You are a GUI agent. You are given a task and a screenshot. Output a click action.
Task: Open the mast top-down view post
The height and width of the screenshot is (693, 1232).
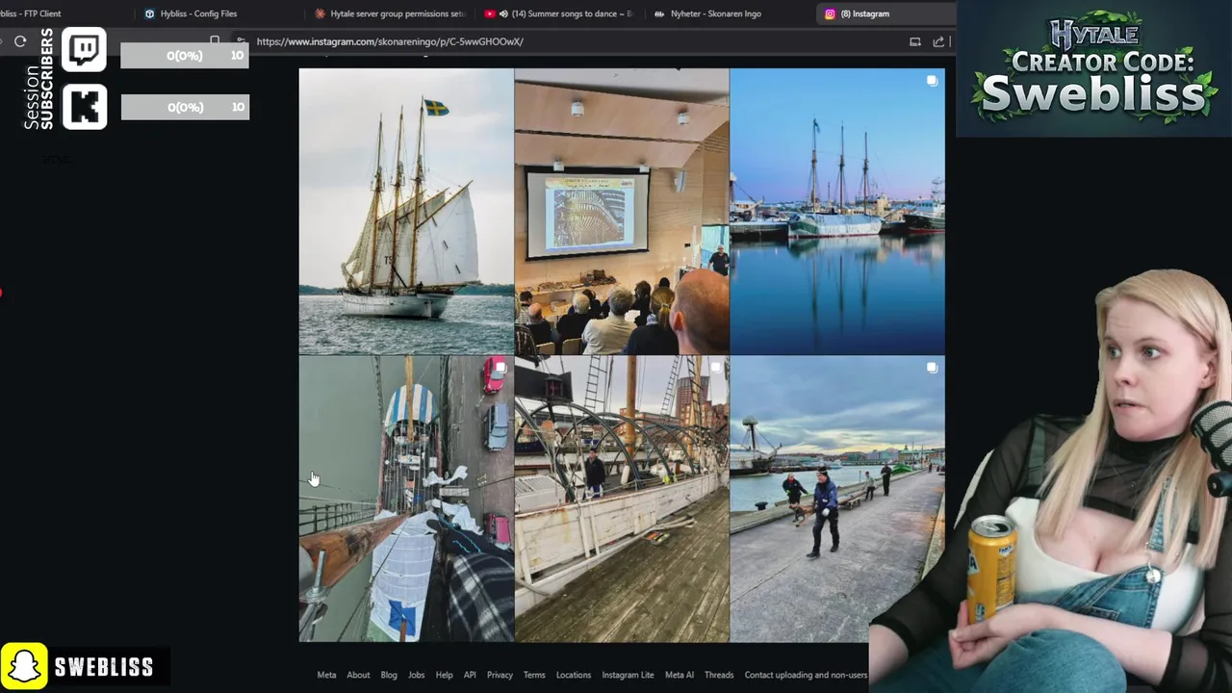coord(406,499)
